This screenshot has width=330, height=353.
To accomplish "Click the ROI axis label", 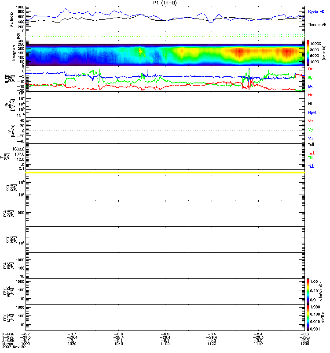I will click(x=18, y=36).
